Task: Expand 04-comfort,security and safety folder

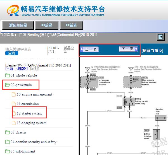Action: click(34, 142)
